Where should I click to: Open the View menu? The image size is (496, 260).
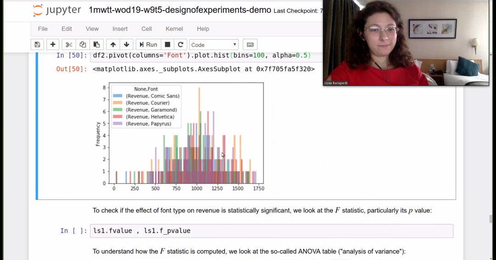(x=92, y=29)
